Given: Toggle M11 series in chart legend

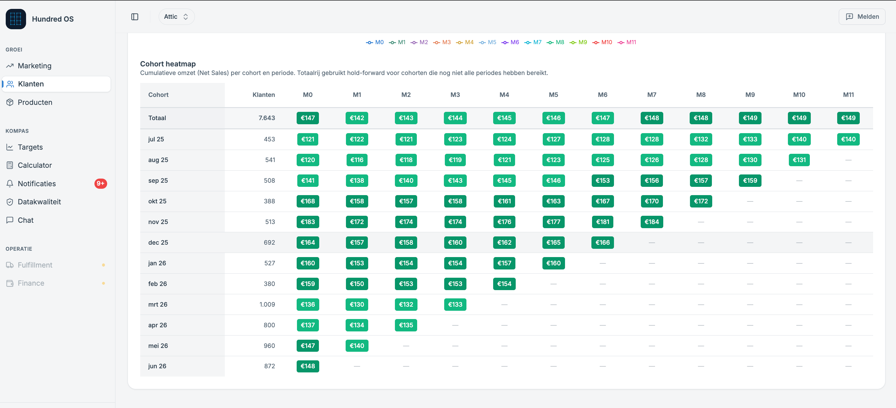Looking at the screenshot, I should pos(627,42).
